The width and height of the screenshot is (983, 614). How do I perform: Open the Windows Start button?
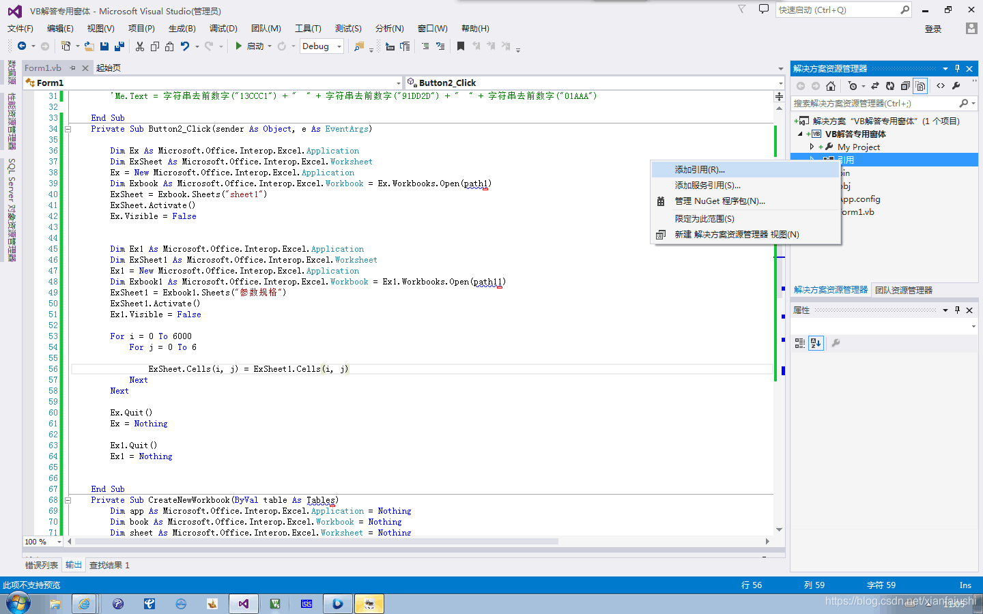click(18, 603)
